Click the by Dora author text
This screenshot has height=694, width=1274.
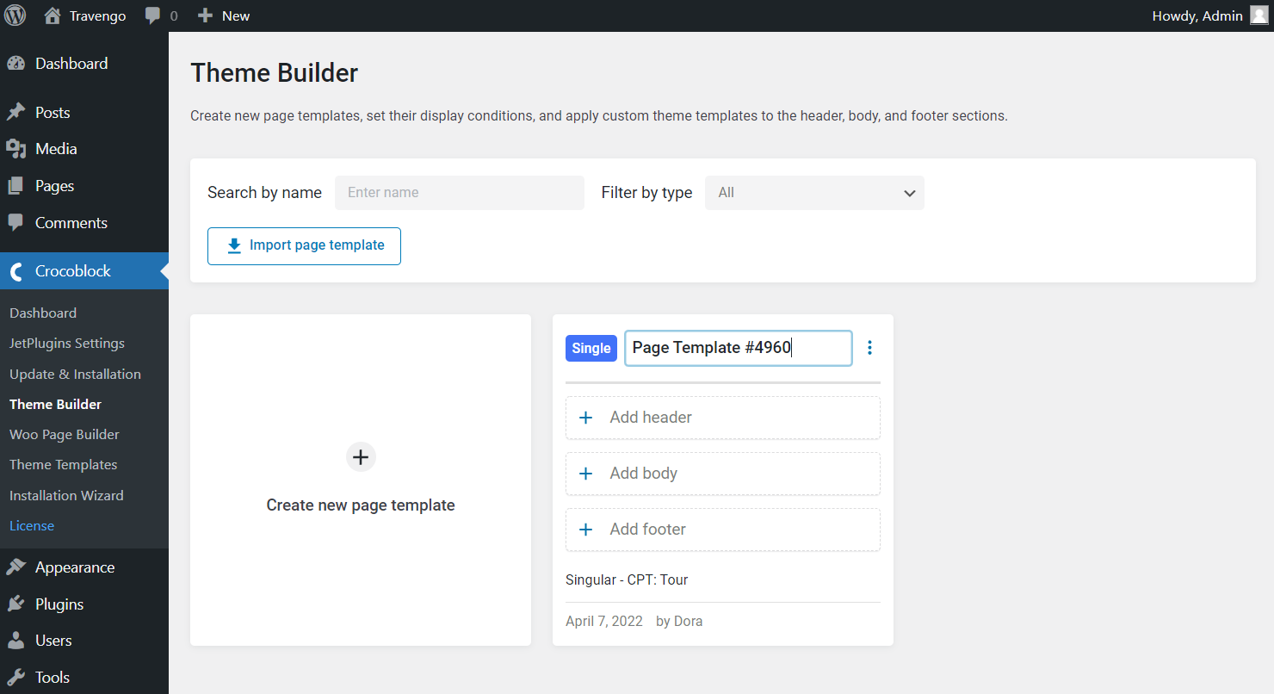pyautogui.click(x=679, y=622)
